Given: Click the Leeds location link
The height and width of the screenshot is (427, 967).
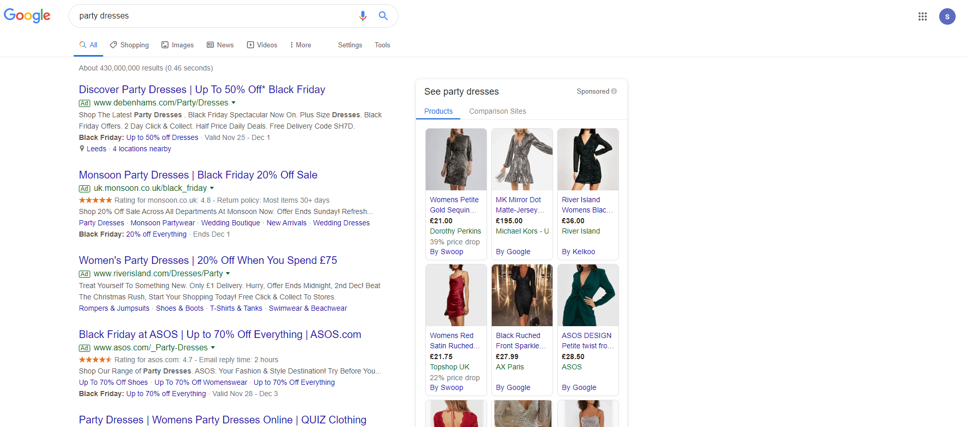Looking at the screenshot, I should point(96,149).
